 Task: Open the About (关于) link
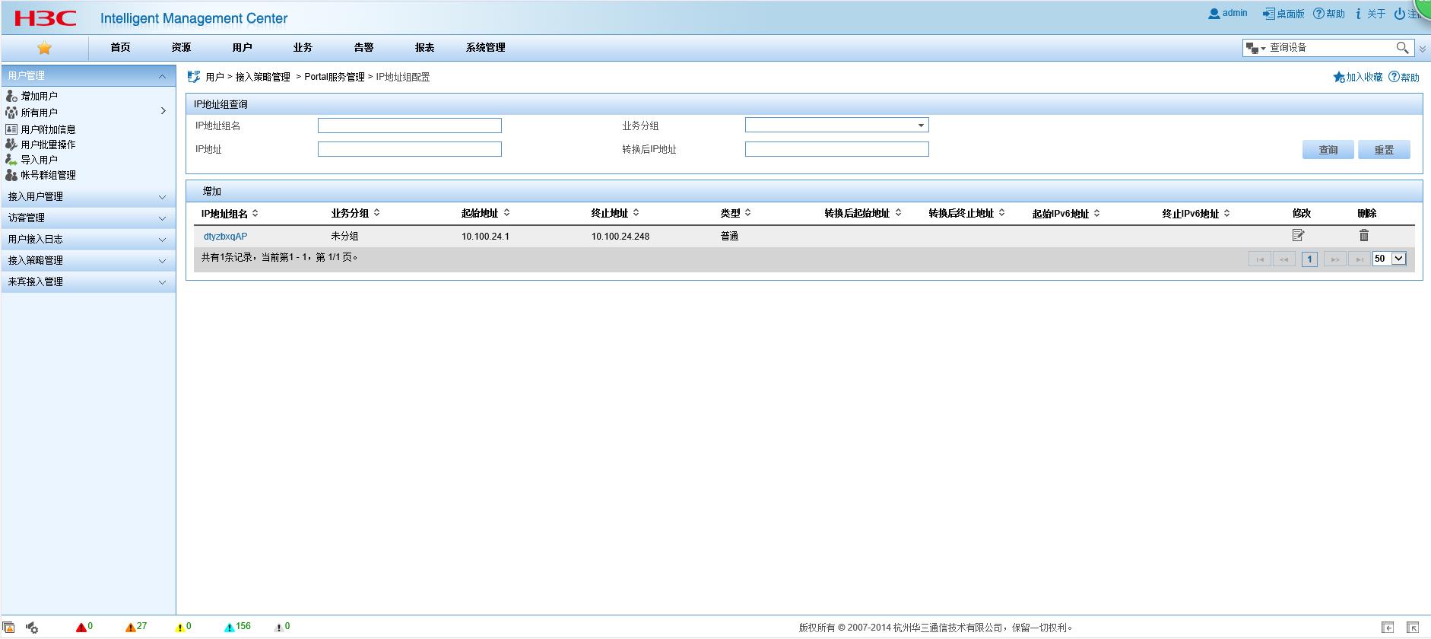click(1370, 14)
